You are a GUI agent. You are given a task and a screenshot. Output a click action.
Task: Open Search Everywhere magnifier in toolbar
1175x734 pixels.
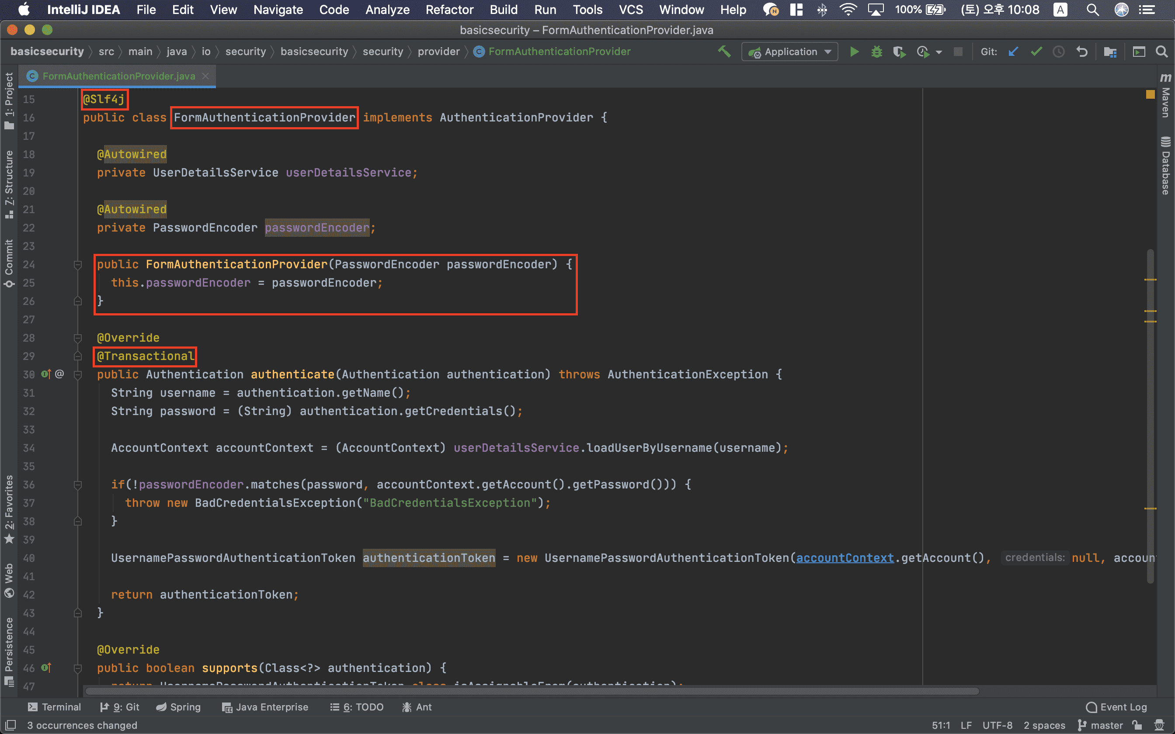coord(1161,52)
